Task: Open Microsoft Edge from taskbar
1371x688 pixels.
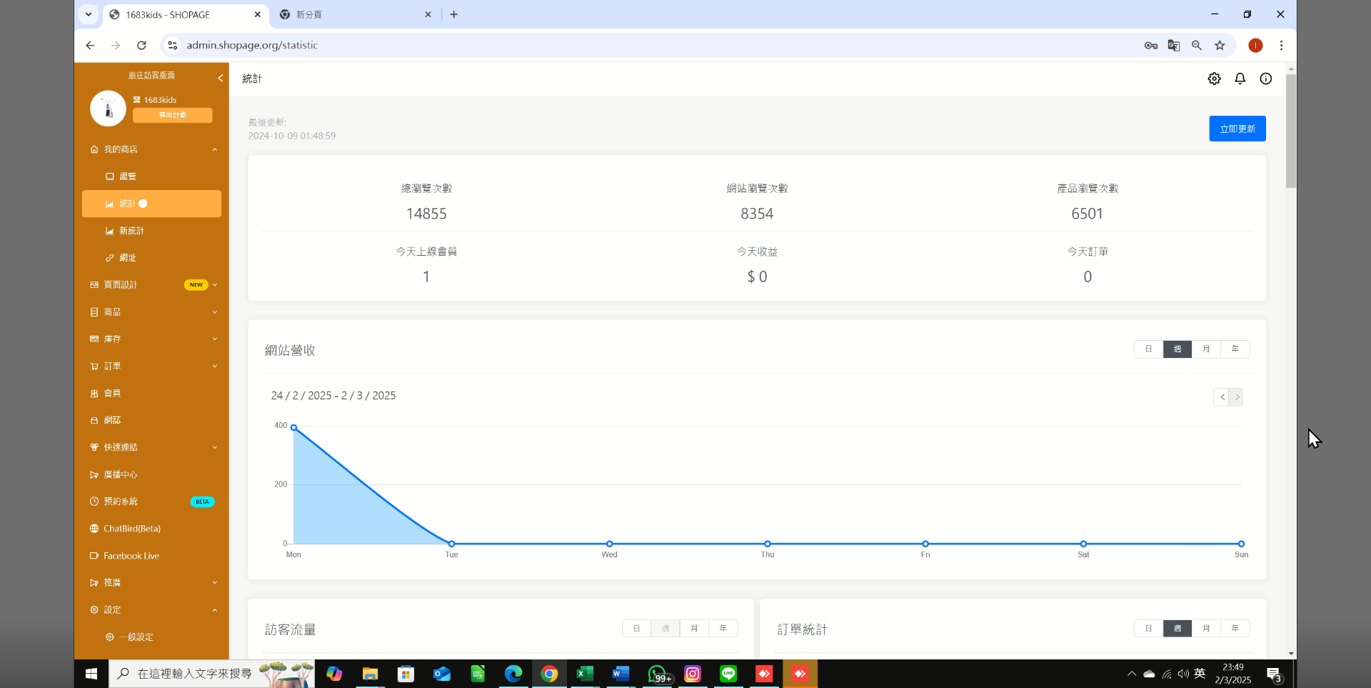Action: point(513,674)
